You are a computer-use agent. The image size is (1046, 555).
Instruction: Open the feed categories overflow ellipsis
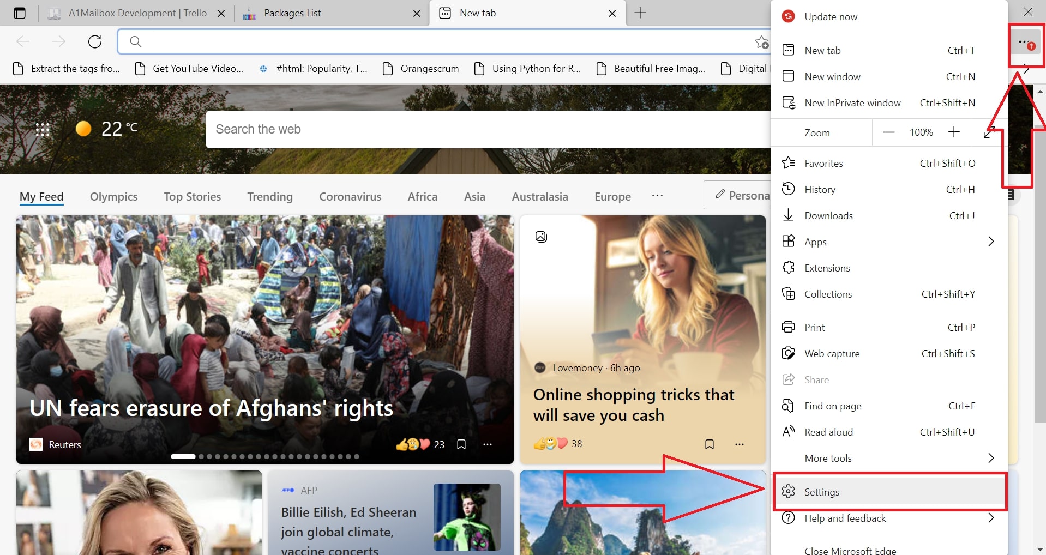pyautogui.click(x=658, y=196)
